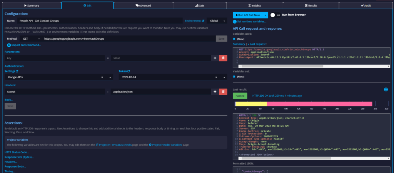Click Run API Call Now button

[247, 15]
